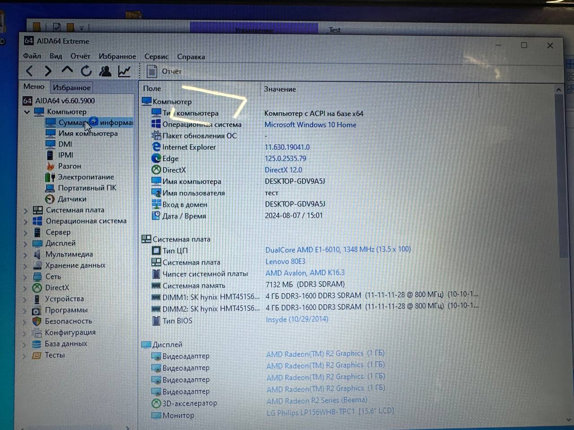Open the Справка menu
The image size is (574, 430).
tap(191, 56)
